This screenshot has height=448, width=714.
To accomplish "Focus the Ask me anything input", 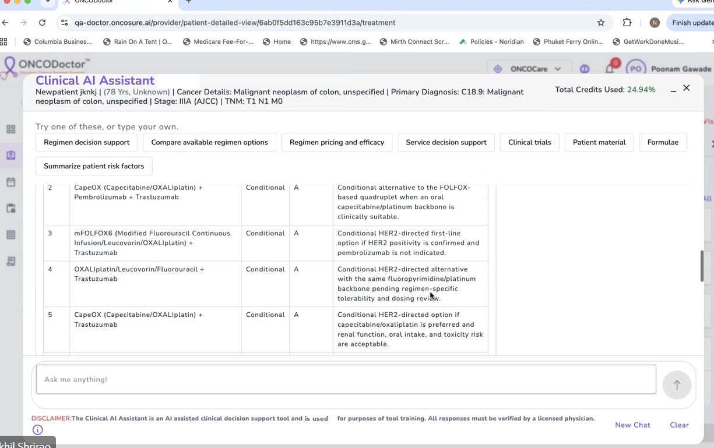I will pyautogui.click(x=346, y=379).
